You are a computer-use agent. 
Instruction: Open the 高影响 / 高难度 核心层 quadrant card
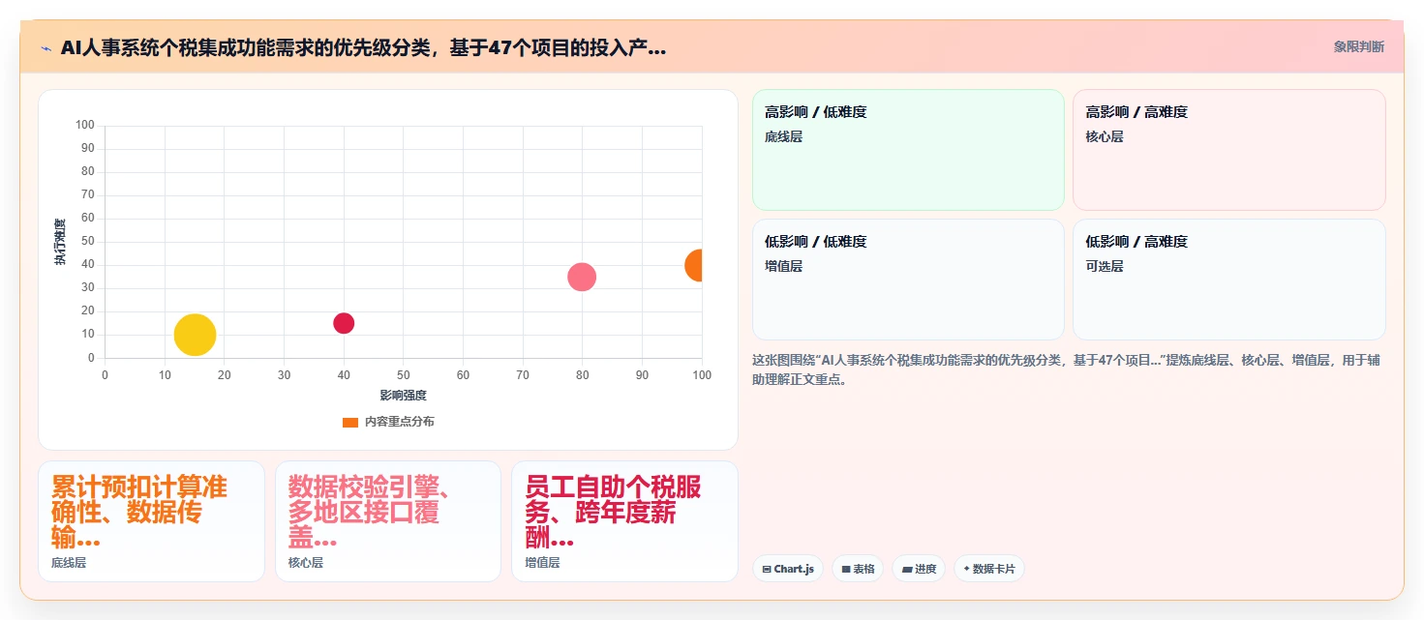[1228, 150]
